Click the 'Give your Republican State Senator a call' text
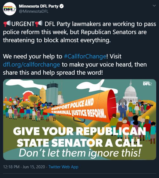The height and width of the screenshot is (178, 159). (79, 137)
